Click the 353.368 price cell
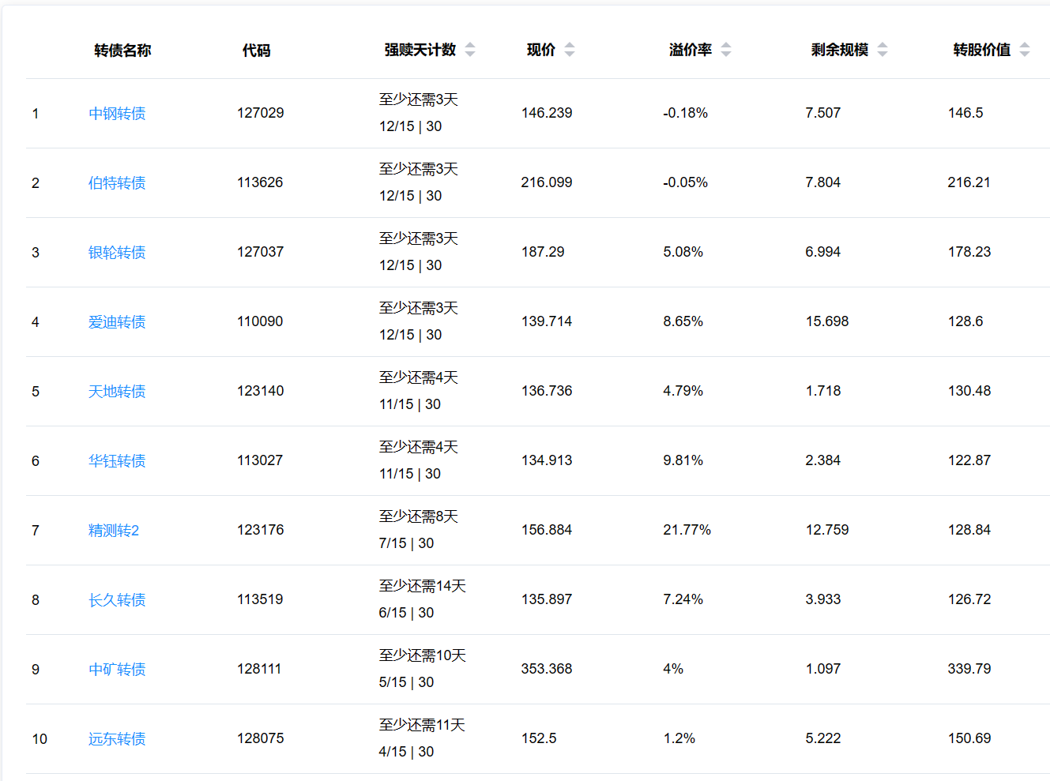This screenshot has width=1050, height=781. [x=547, y=669]
